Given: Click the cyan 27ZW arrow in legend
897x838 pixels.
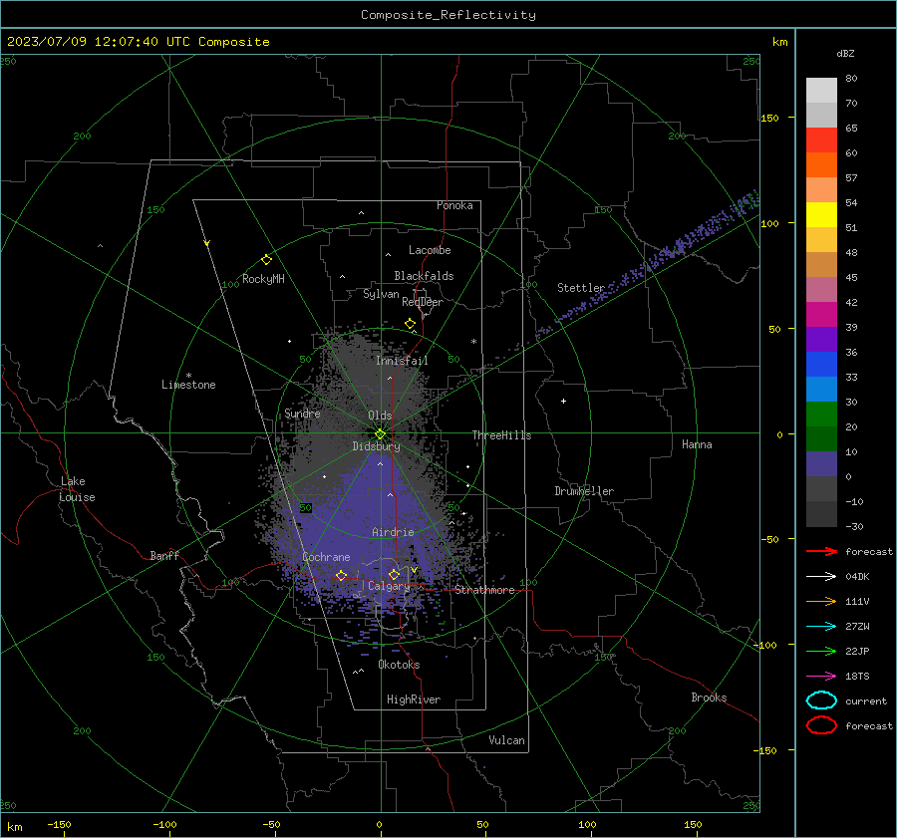Looking at the screenshot, I should (x=821, y=627).
